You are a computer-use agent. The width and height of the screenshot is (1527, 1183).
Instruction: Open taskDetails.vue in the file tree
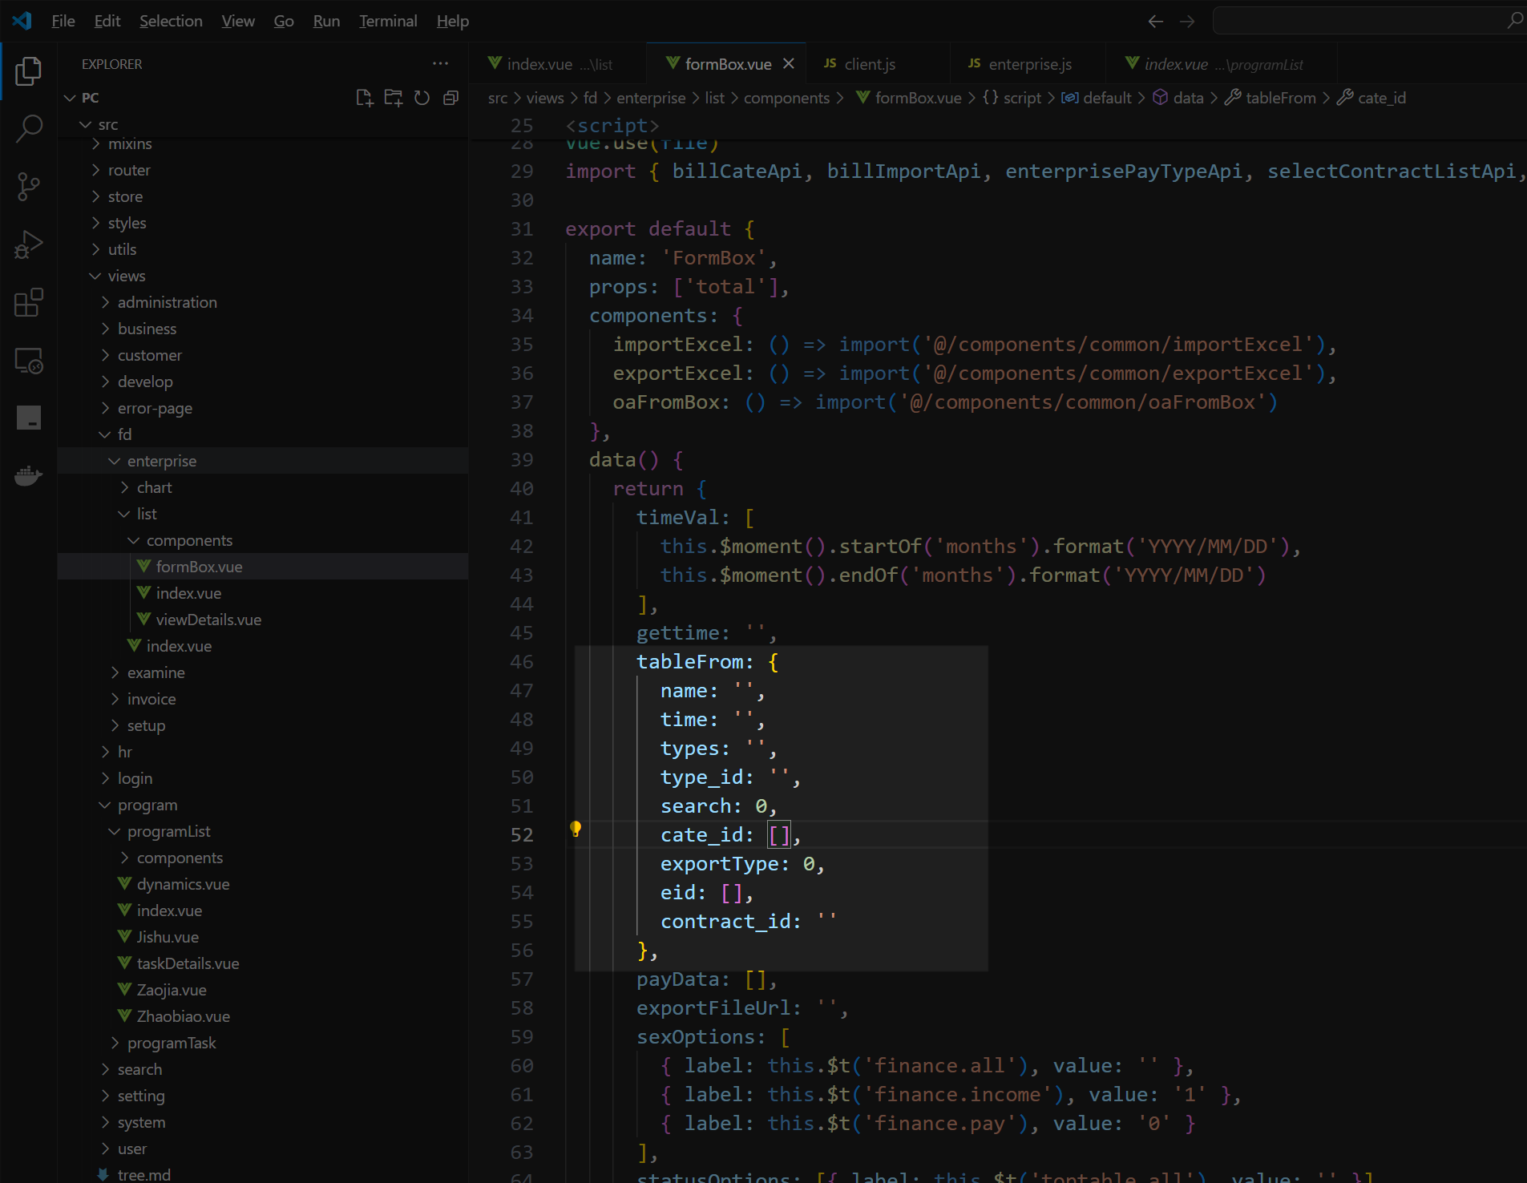[x=188, y=963]
